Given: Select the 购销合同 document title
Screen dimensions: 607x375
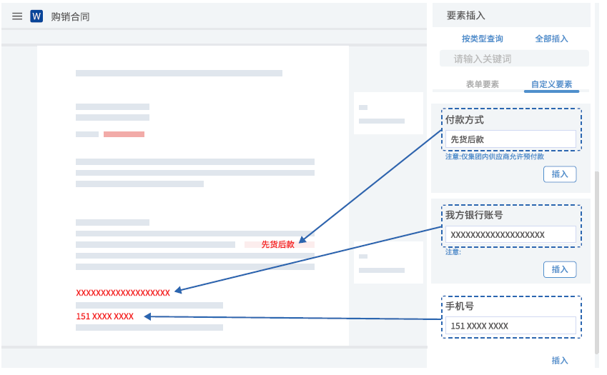Looking at the screenshot, I should tap(70, 16).
